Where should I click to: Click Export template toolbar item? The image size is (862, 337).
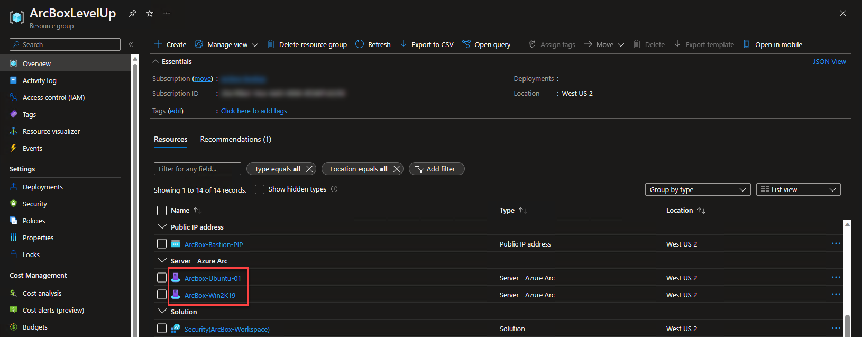[704, 44]
